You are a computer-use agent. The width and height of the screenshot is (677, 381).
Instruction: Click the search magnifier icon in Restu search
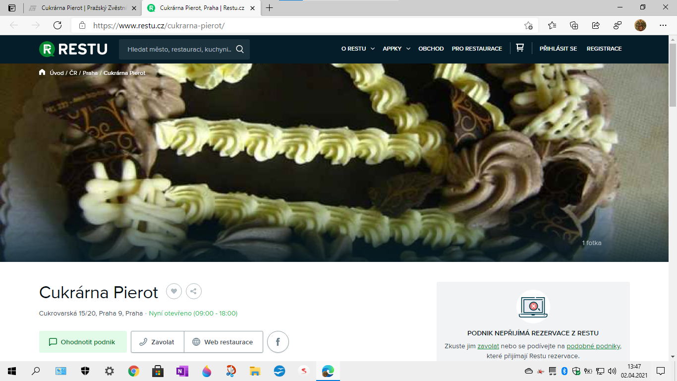pyautogui.click(x=240, y=49)
